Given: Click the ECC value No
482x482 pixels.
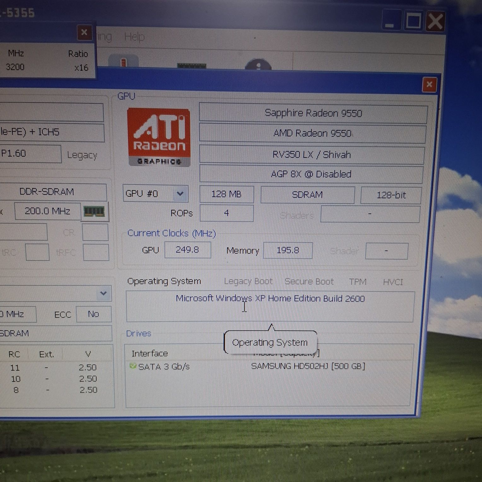Looking at the screenshot, I should click(x=94, y=314).
